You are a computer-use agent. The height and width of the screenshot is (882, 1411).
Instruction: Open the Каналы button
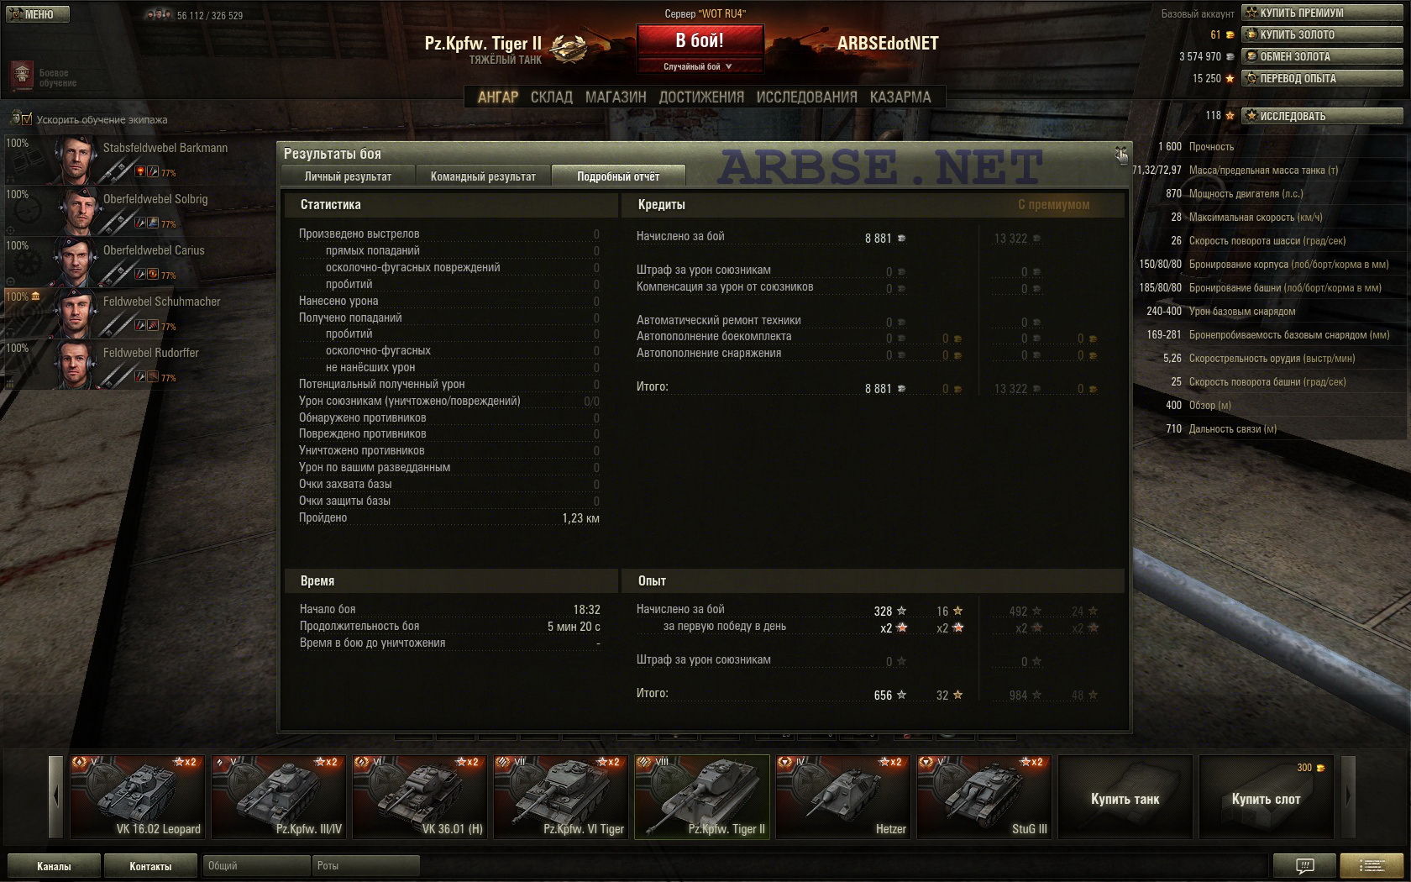tap(54, 866)
